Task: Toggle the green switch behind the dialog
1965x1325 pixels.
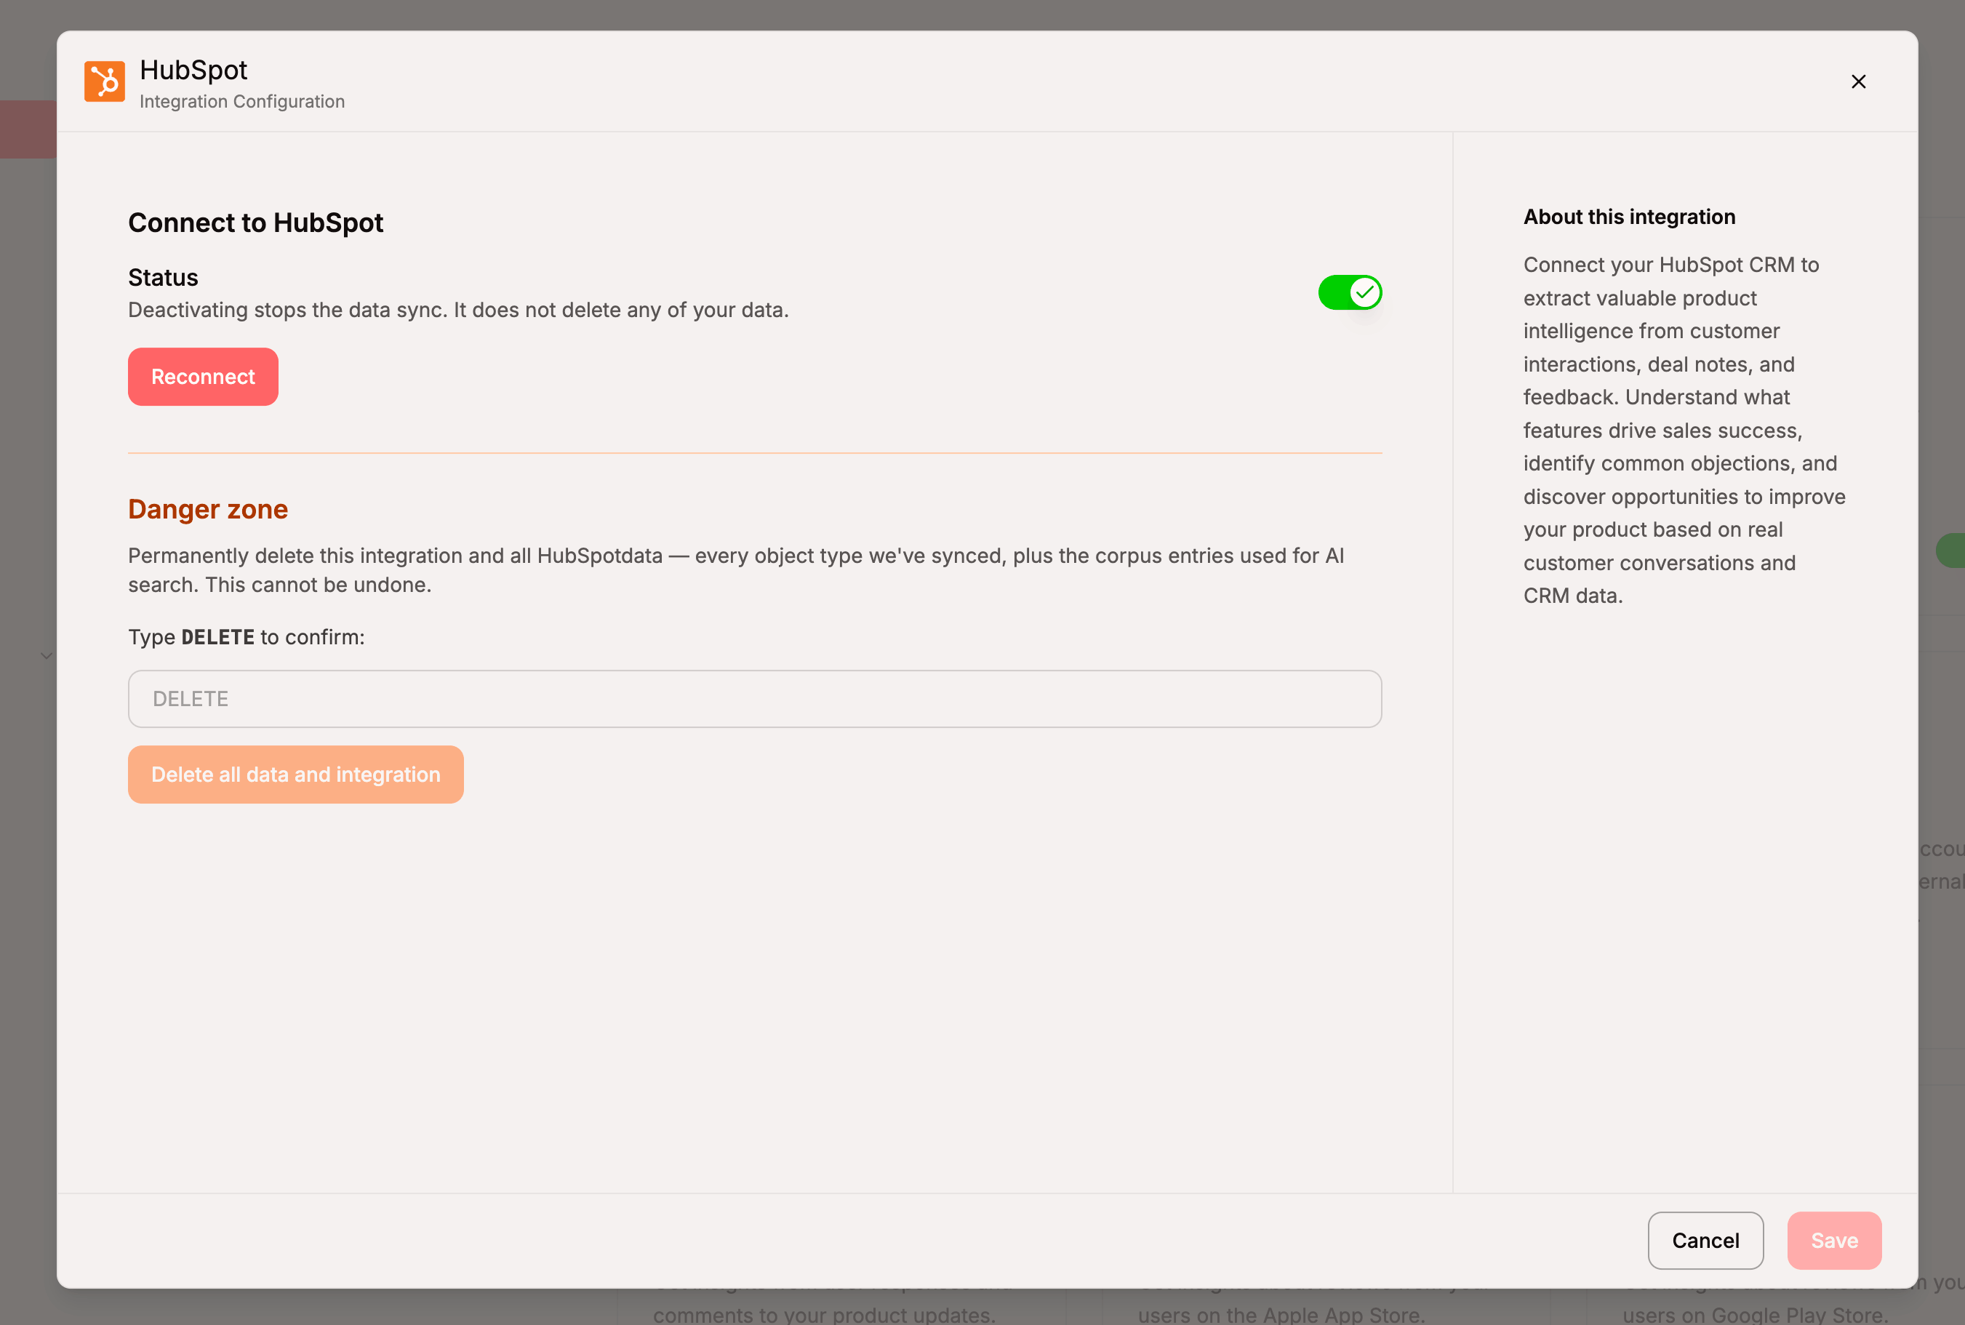Action: point(1951,550)
